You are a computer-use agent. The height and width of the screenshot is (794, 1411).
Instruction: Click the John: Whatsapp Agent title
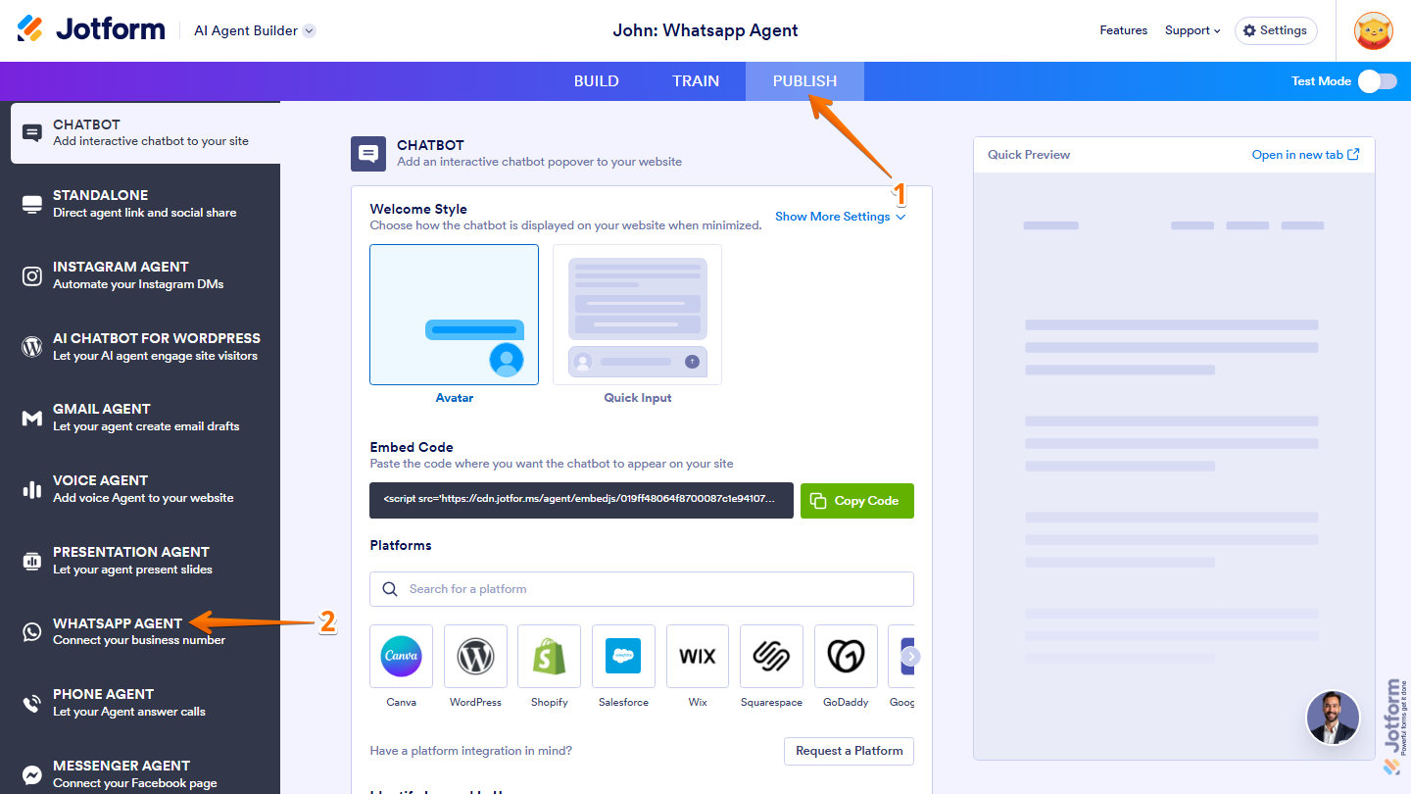pyautogui.click(x=705, y=30)
